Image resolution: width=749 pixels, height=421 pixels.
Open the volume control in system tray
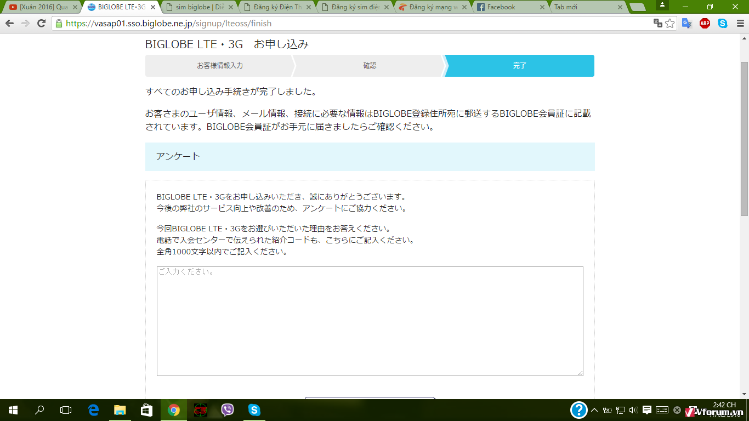tap(634, 410)
